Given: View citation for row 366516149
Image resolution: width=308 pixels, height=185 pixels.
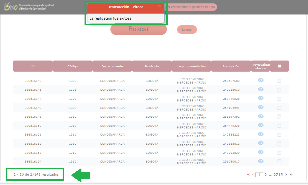Looking at the screenshot, I should coord(260,116).
